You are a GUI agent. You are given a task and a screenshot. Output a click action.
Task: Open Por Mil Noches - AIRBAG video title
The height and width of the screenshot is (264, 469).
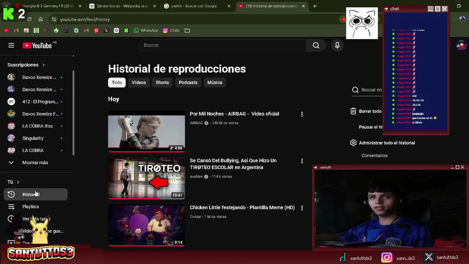pyautogui.click(x=234, y=114)
